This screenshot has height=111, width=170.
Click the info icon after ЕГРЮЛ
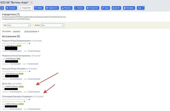[x=22, y=17]
